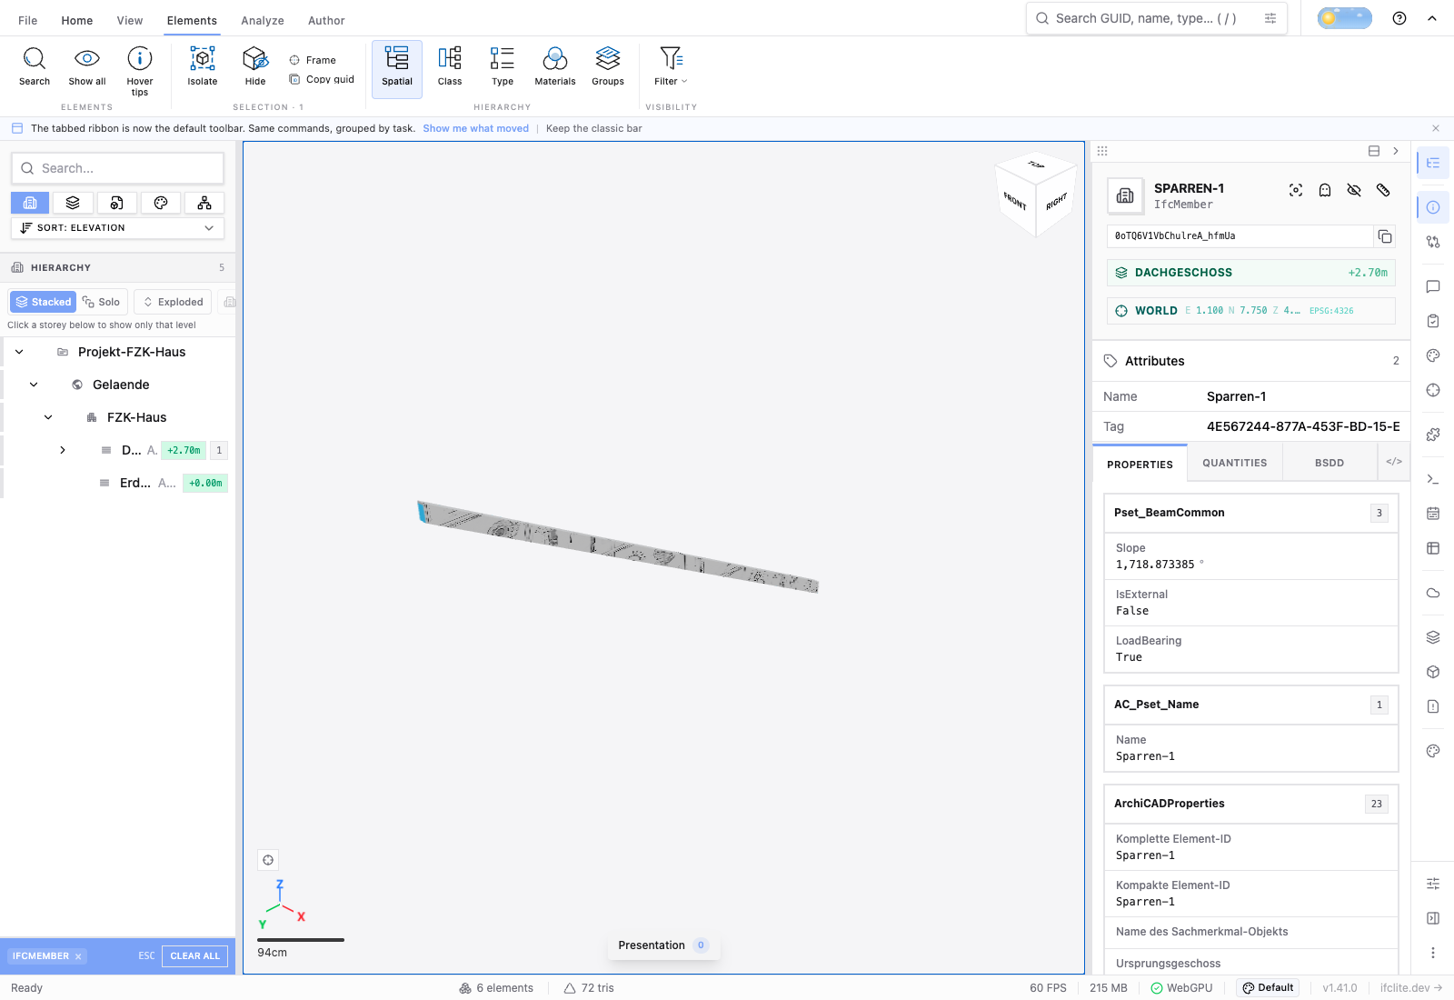Switch to the BSDD tab
The width and height of the screenshot is (1454, 1000).
[1330, 463]
